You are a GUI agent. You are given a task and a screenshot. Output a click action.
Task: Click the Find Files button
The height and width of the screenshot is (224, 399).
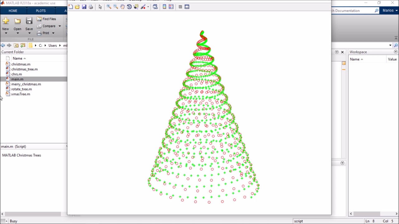point(46,19)
